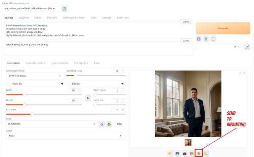Save the generated image with floppy disk icon
Screen dimensions: 254x157
(x=177, y=153)
